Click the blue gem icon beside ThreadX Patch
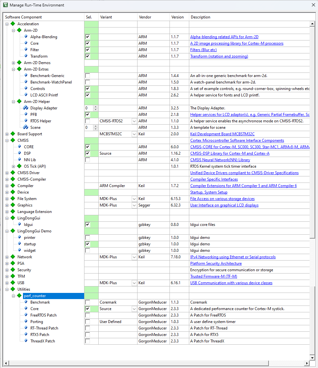Viewport: 318px width, 368px height. [x=26, y=341]
